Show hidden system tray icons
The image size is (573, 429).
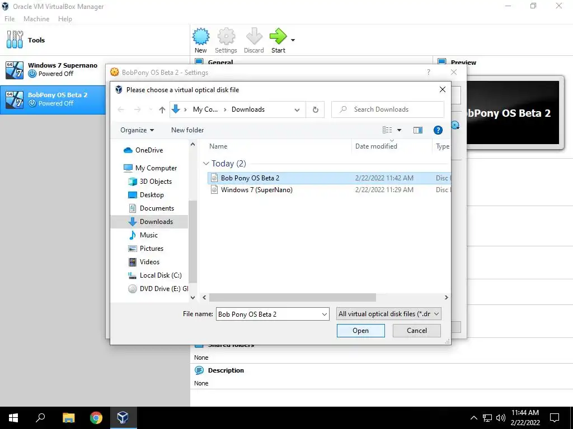(473, 418)
